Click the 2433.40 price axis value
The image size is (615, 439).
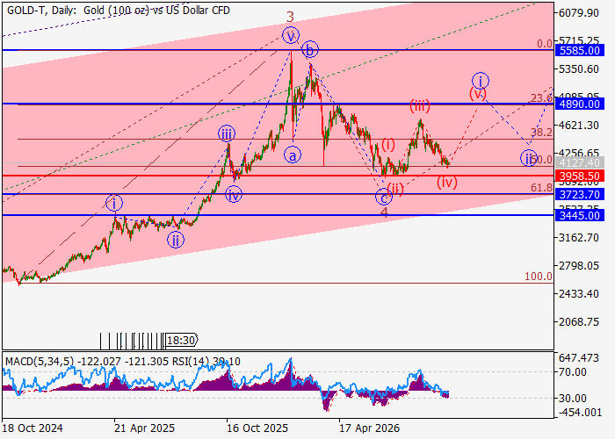[579, 293]
